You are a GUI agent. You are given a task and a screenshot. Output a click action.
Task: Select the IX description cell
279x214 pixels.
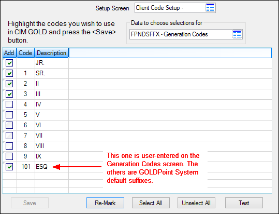[52, 156]
